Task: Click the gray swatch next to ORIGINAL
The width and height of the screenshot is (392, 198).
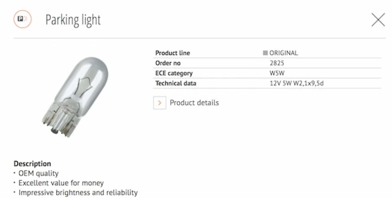Action: click(x=265, y=53)
